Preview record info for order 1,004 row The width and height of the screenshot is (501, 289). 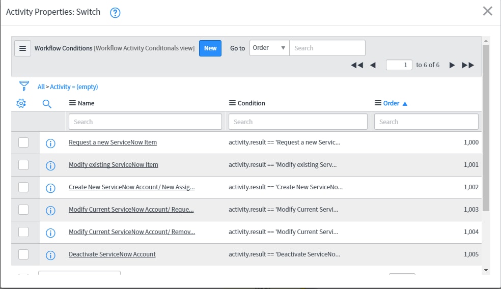pos(50,233)
